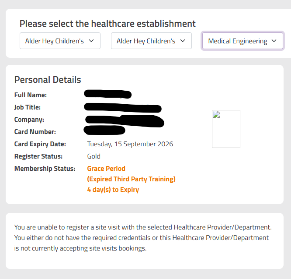The width and height of the screenshot is (291, 279).
Task: Click the '4 day(s) to Expiry' warning
Action: click(x=113, y=190)
